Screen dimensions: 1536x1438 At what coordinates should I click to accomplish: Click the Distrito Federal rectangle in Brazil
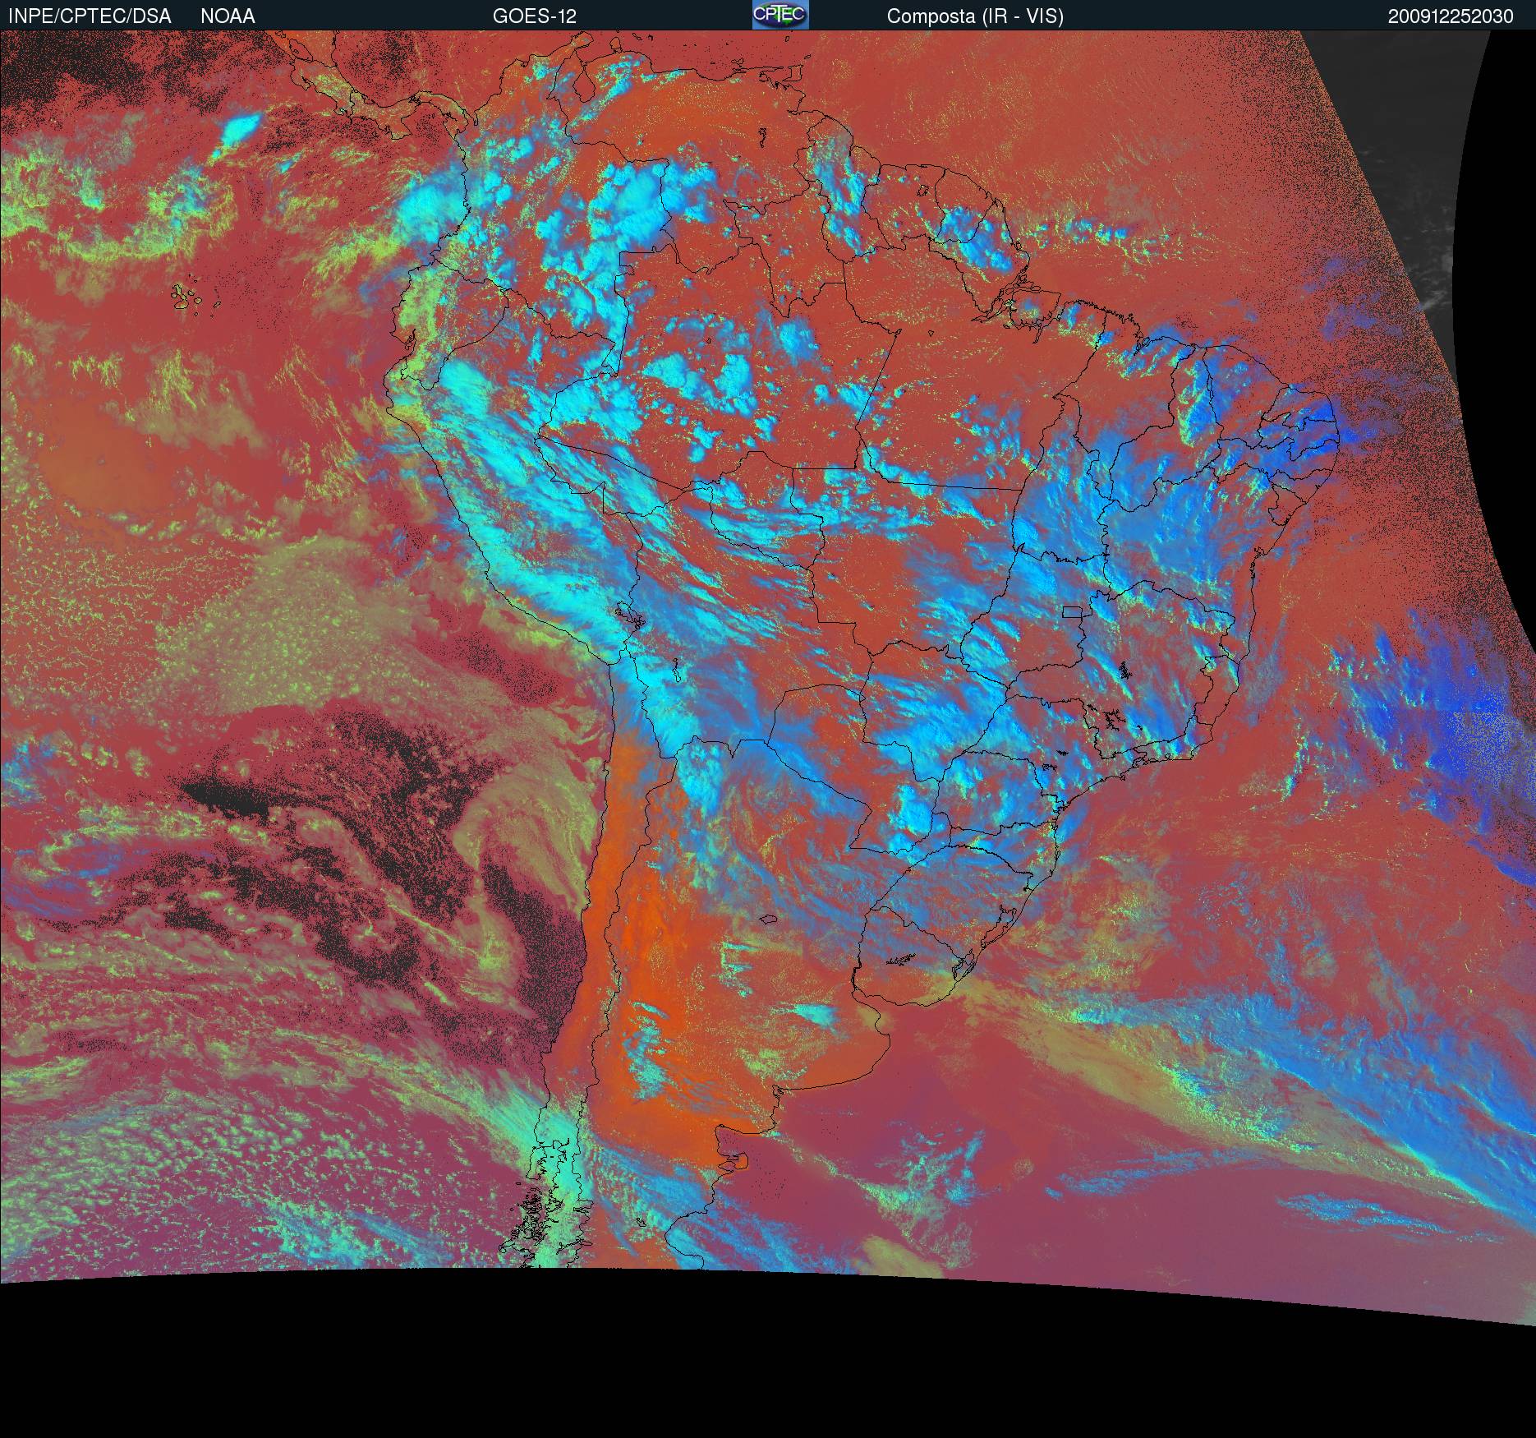pos(1072,611)
